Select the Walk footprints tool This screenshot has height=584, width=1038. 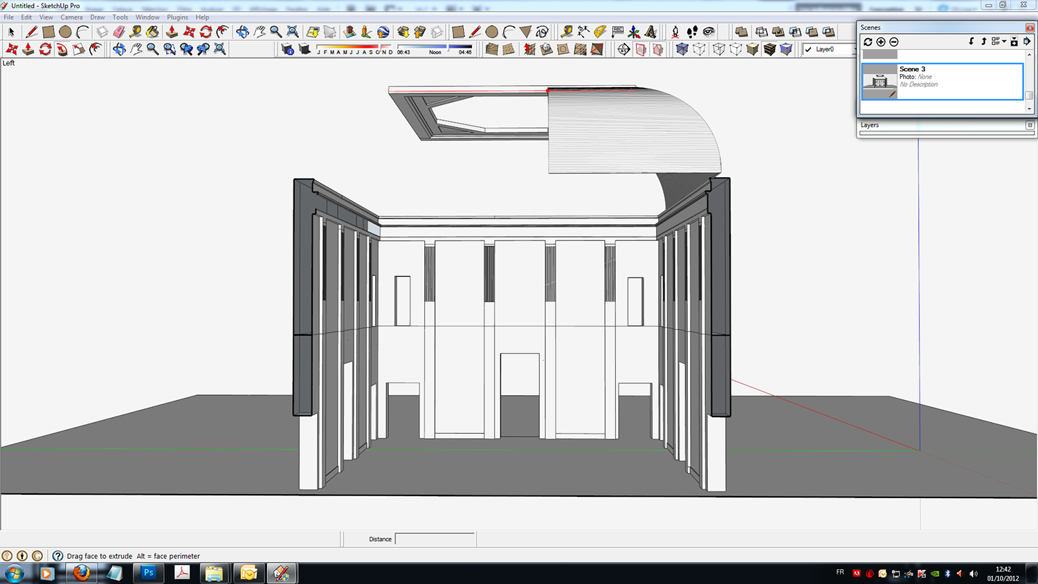(692, 32)
